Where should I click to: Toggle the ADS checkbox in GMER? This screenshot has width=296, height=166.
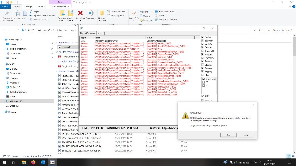[x=202, y=96]
